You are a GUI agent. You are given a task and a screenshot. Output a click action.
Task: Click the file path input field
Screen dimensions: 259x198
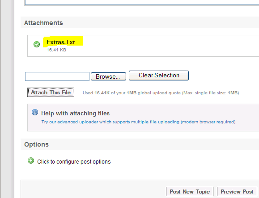(57, 76)
